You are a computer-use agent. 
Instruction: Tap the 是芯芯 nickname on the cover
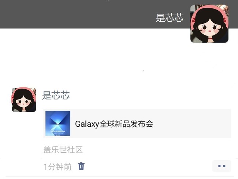pyautogui.click(x=170, y=18)
